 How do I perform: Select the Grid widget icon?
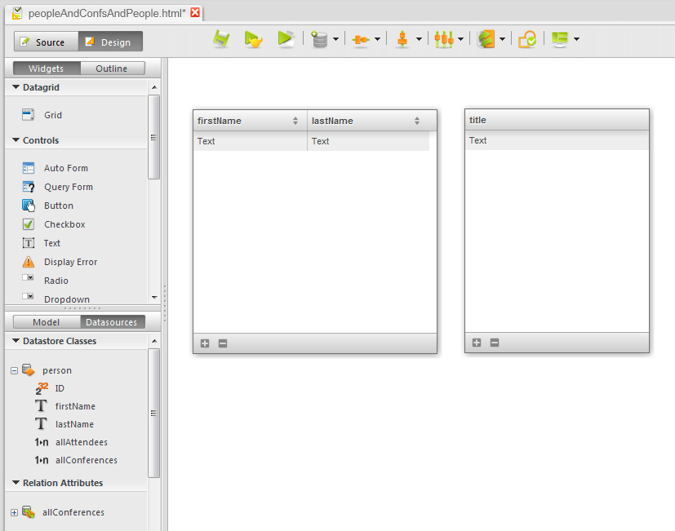click(x=29, y=115)
